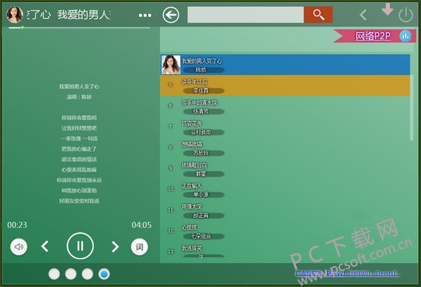Pause the current song playback
This screenshot has height=287, width=421.
[80, 246]
